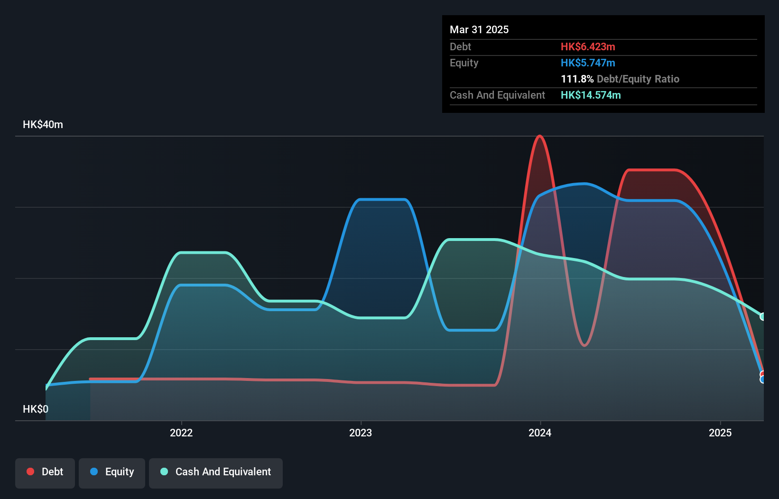The height and width of the screenshot is (499, 779).
Task: Click the Cash And Equivalent tooltip label
Action: pyautogui.click(x=497, y=95)
